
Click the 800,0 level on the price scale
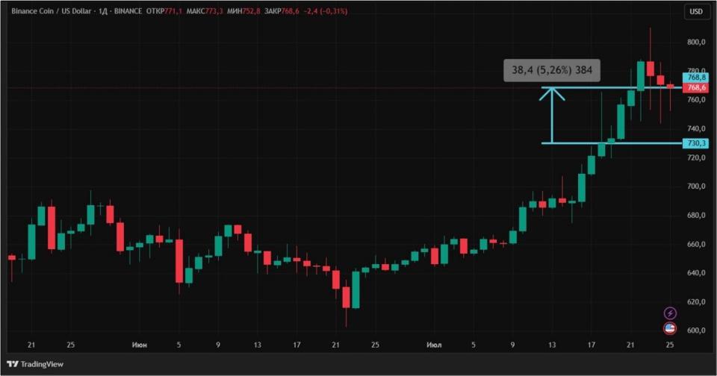[x=696, y=43]
